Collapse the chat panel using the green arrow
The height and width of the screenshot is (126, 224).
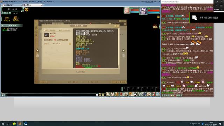tap(160, 27)
